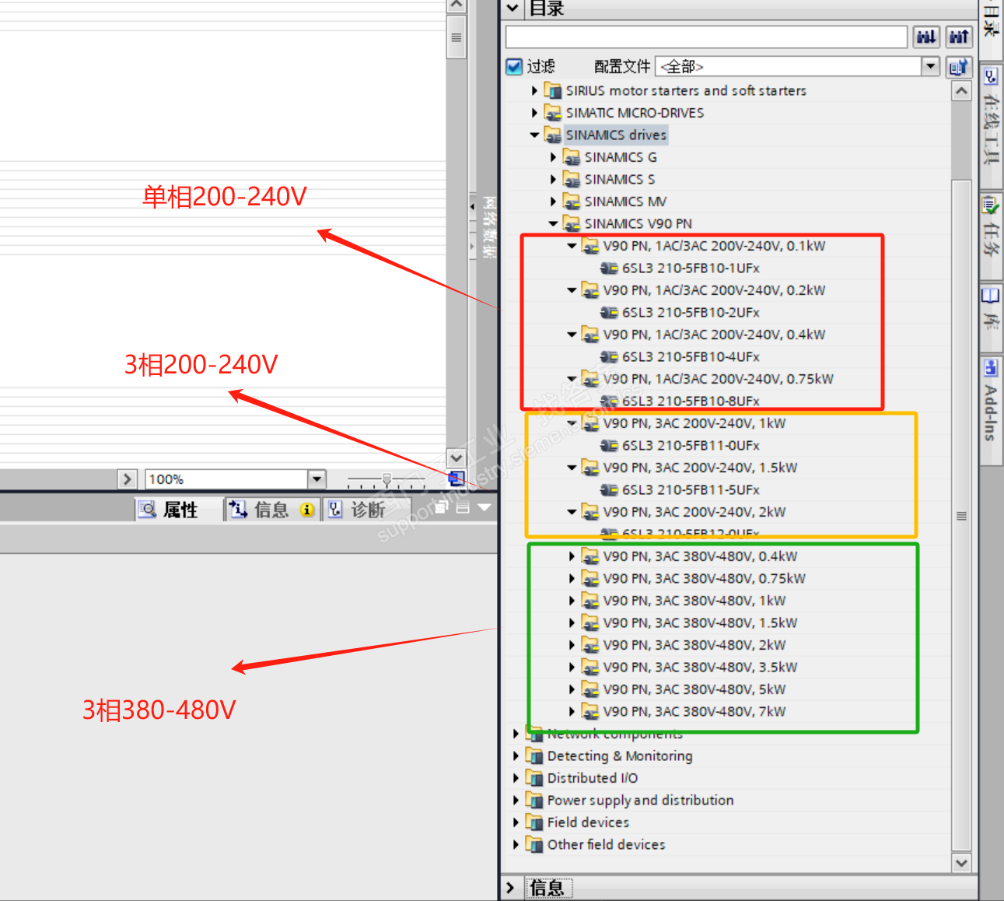The height and width of the screenshot is (901, 1004).
Task: Click the Distributed I/O folder icon
Action: click(534, 778)
